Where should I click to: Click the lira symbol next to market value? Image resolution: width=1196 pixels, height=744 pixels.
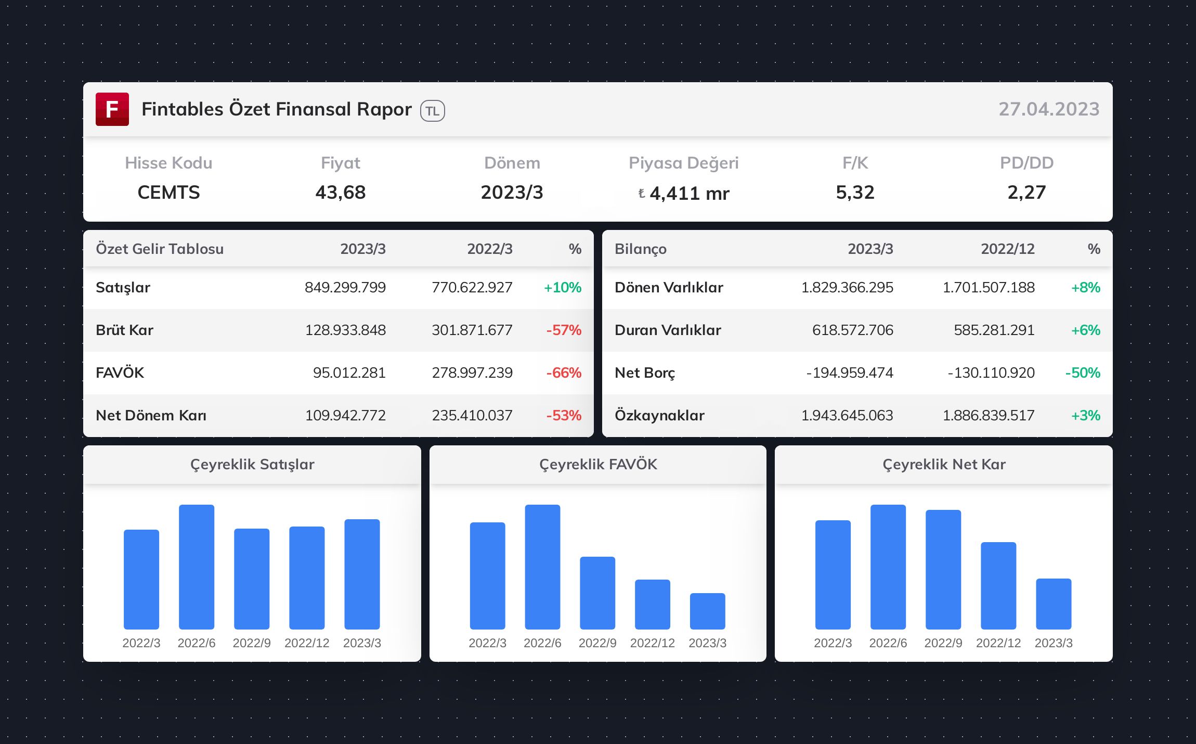coord(642,194)
